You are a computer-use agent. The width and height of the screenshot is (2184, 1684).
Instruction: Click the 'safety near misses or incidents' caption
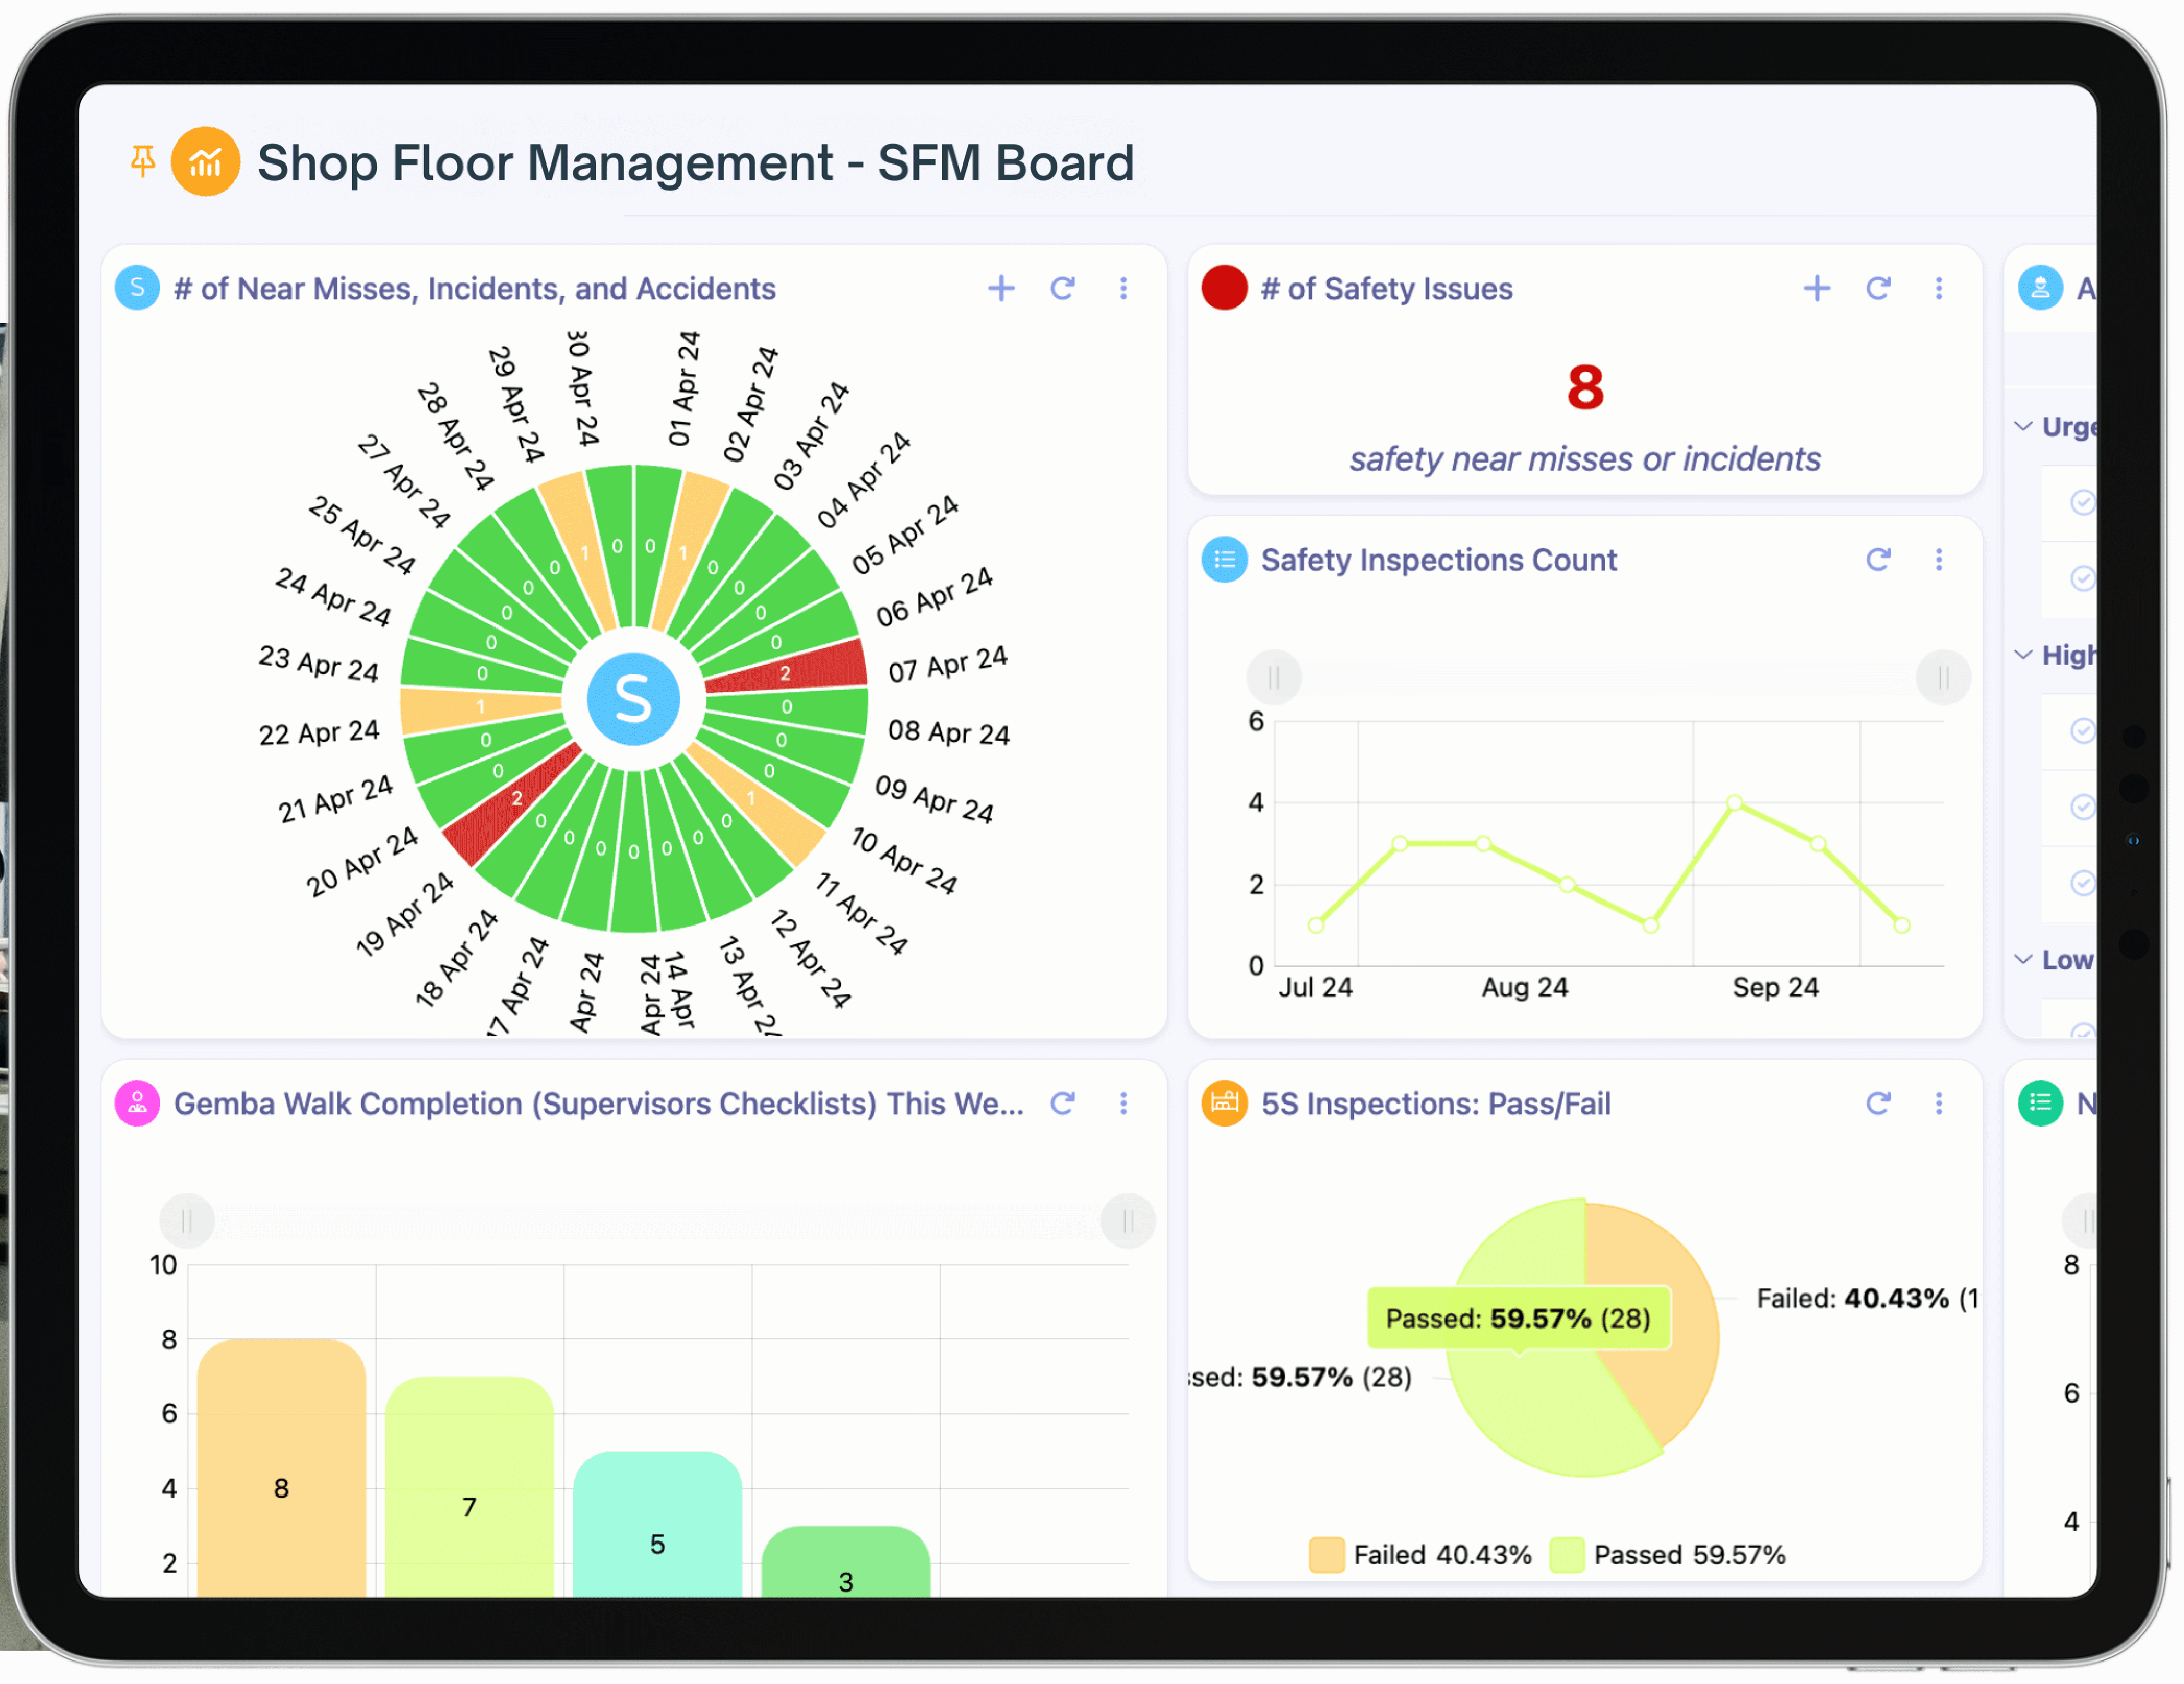click(x=1585, y=459)
